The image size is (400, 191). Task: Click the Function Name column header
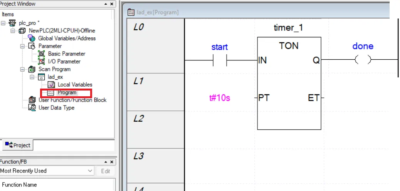pos(19,184)
